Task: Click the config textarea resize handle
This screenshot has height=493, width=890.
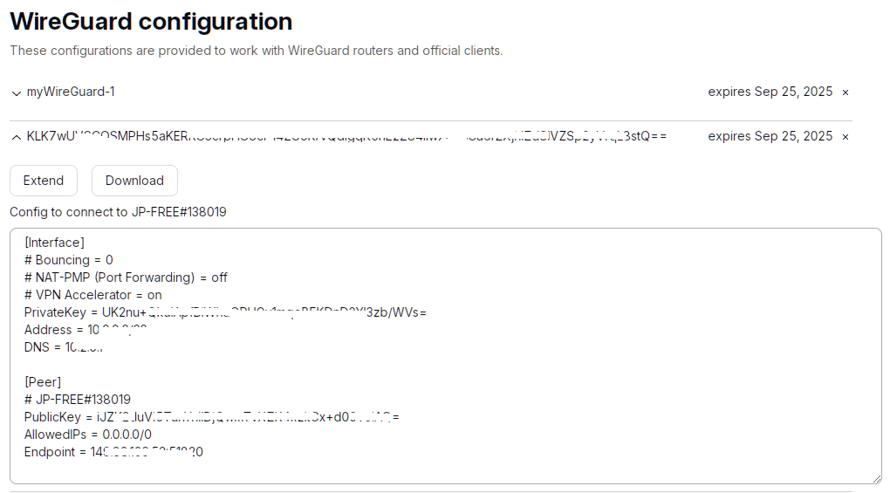Action: pyautogui.click(x=876, y=478)
